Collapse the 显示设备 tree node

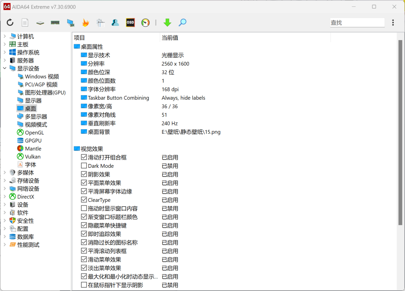4,69
